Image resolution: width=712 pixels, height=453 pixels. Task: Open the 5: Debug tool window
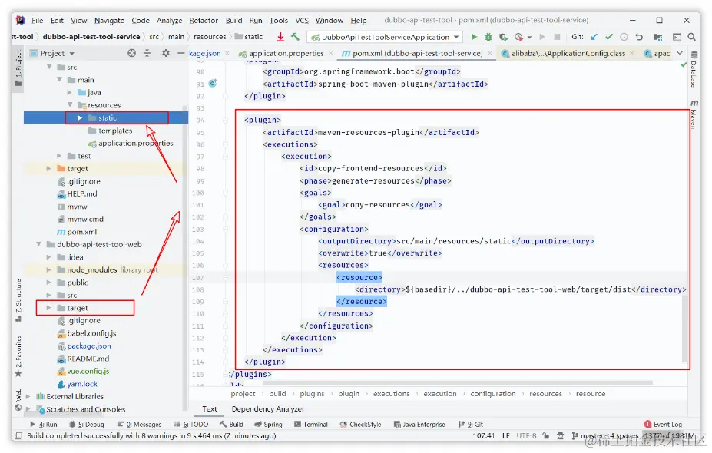click(x=86, y=425)
